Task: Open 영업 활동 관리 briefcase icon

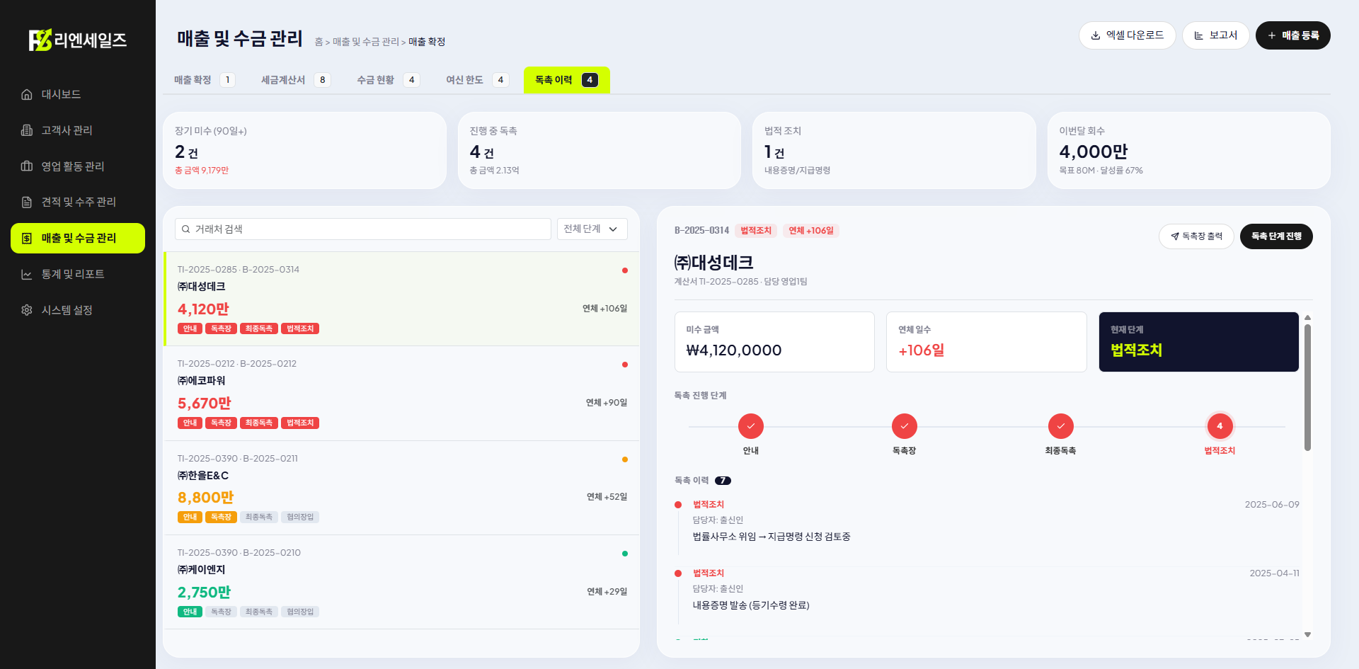Action: tap(27, 166)
